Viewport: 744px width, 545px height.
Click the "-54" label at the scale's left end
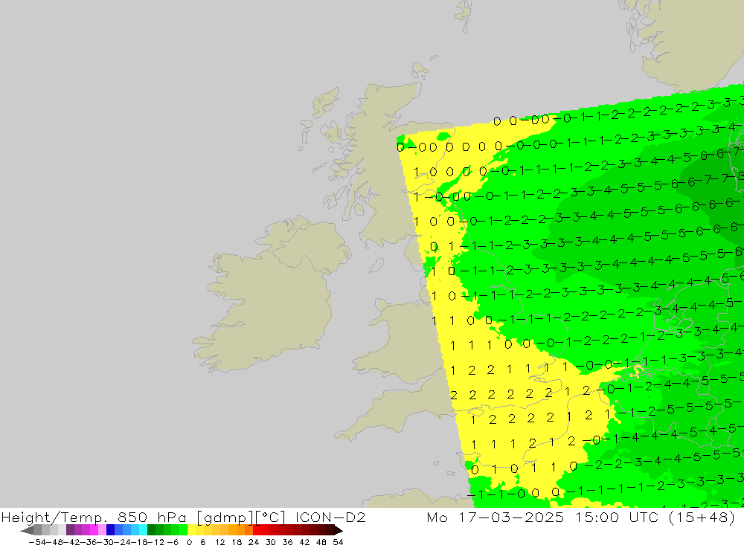coord(37,542)
